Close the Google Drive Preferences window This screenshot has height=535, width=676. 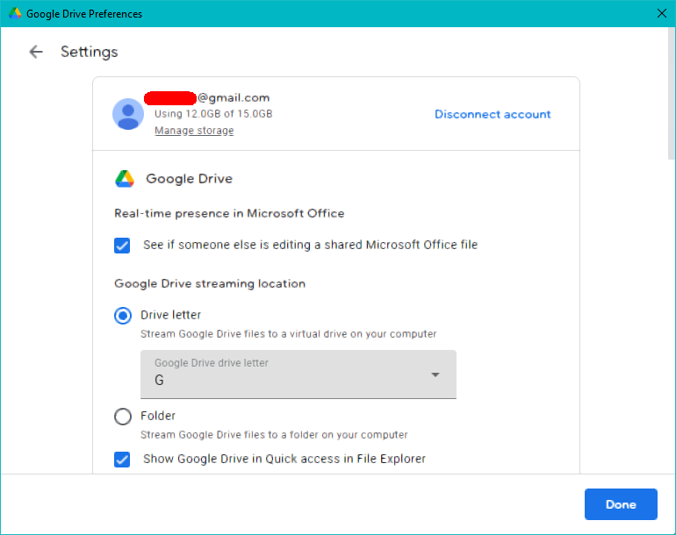tap(662, 13)
